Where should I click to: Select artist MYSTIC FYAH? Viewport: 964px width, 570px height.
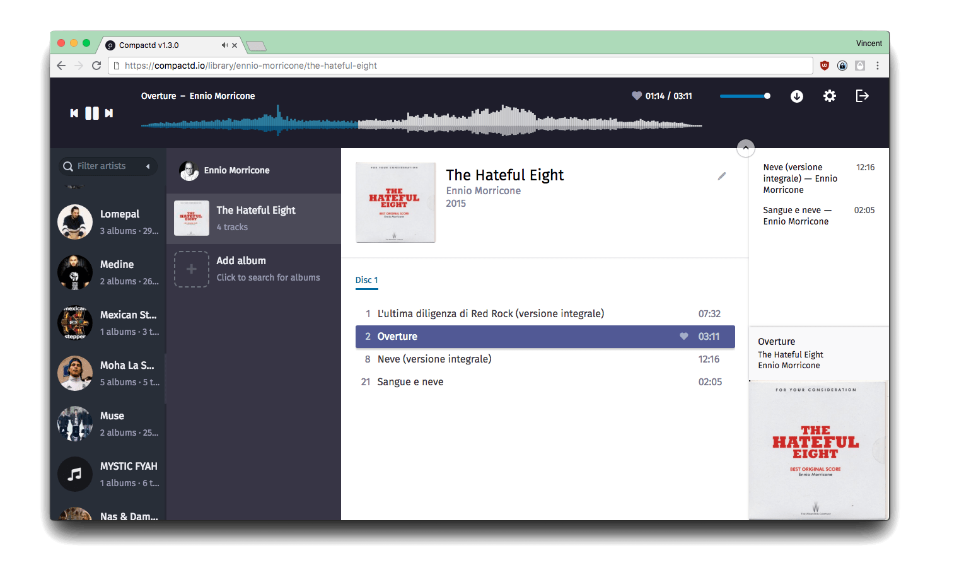pos(108,474)
